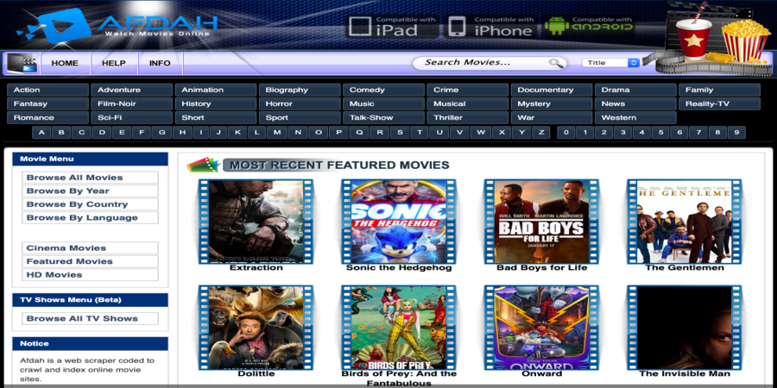This screenshot has width=777, height=388.
Task: Select the Drama genre
Action: tap(635, 90)
